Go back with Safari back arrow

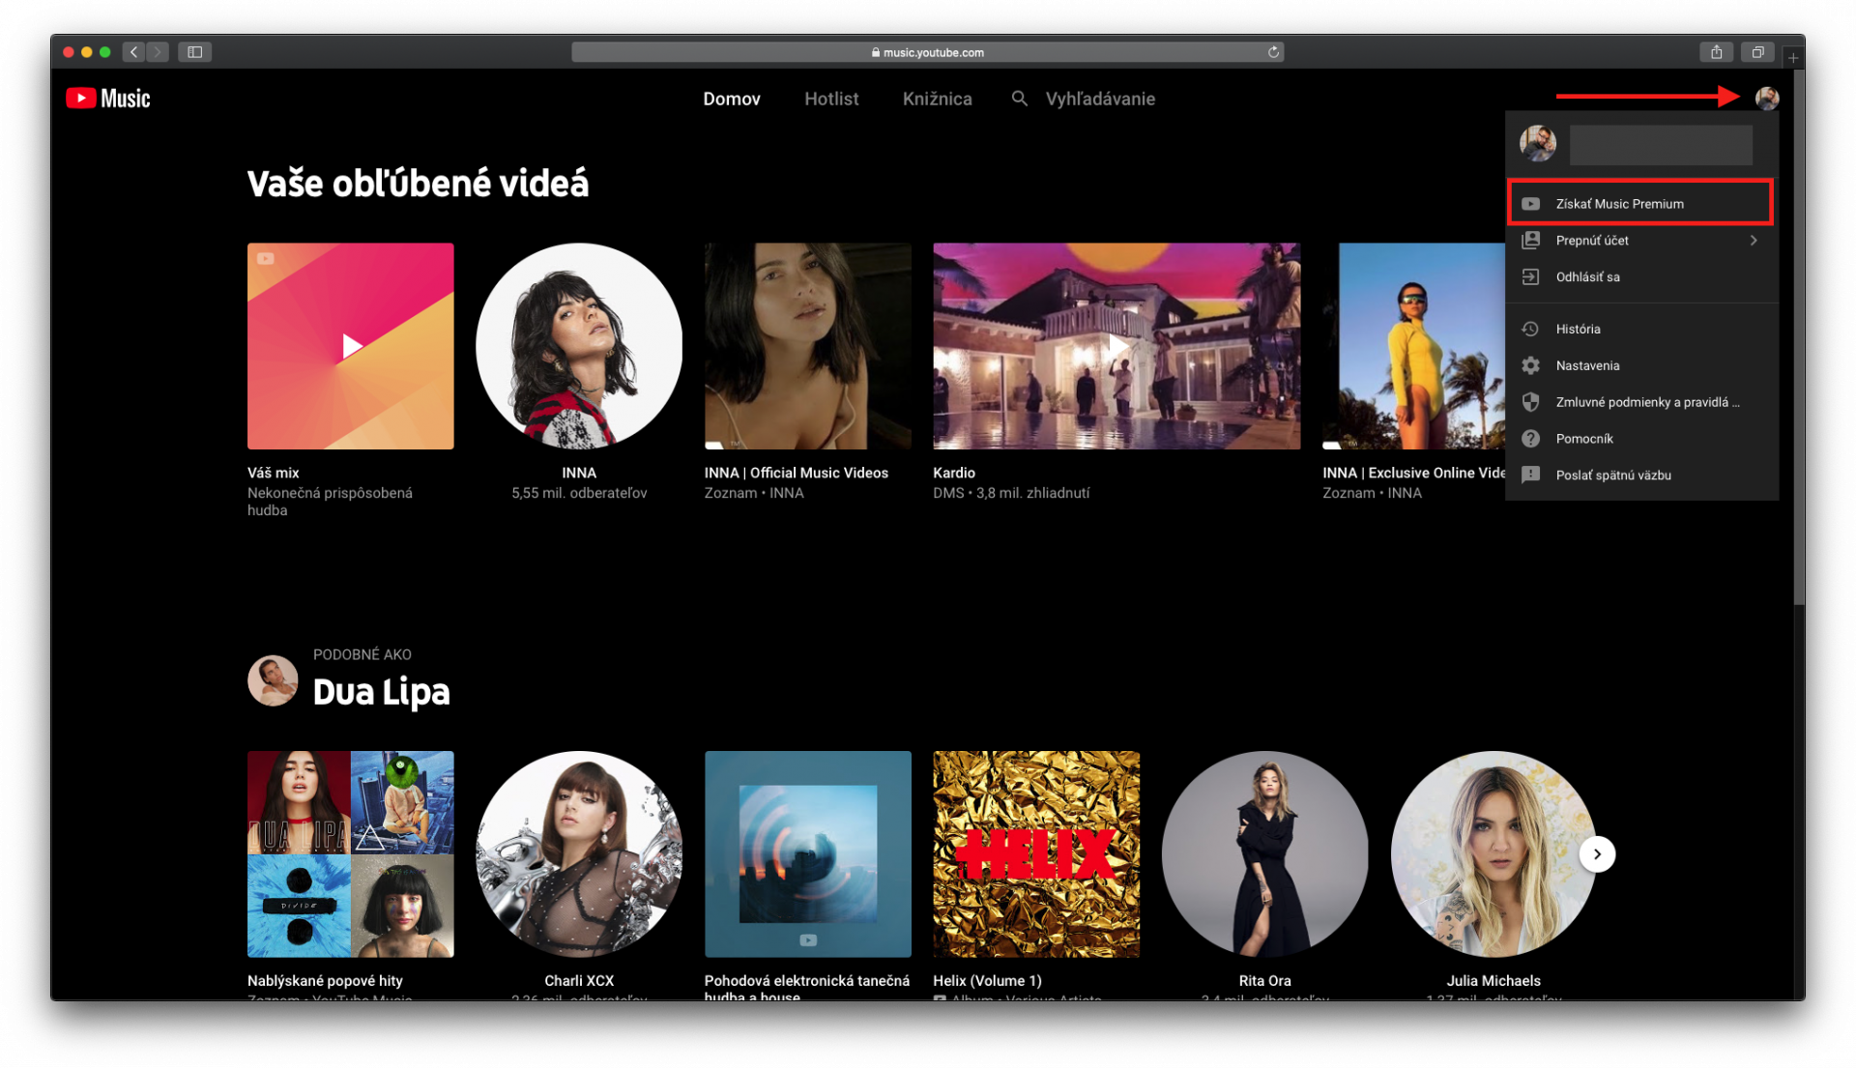133,52
